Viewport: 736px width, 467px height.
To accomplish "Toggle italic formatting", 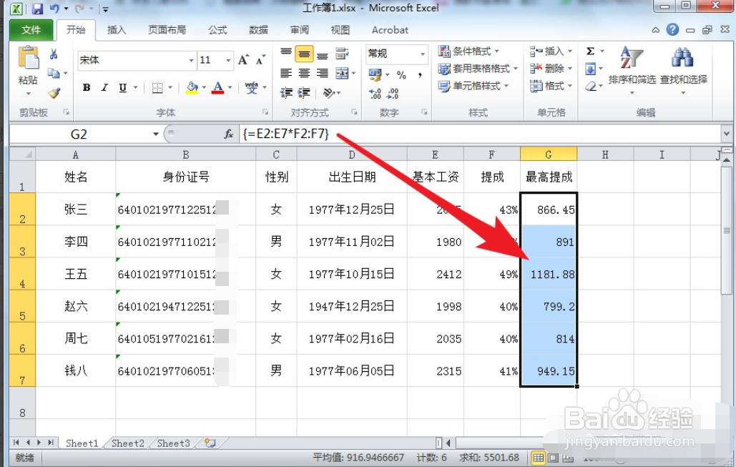I will coord(102,87).
